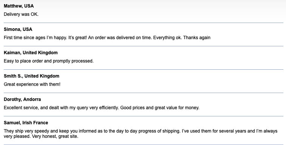Click the Simona, USA review heading
The height and width of the screenshot is (145, 286).
pyautogui.click(x=18, y=29)
